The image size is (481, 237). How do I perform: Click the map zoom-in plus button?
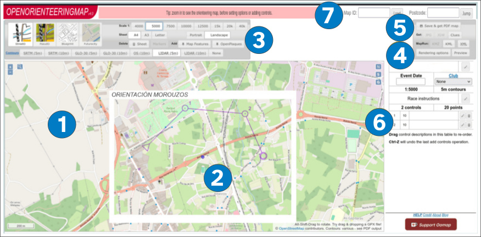10,67
